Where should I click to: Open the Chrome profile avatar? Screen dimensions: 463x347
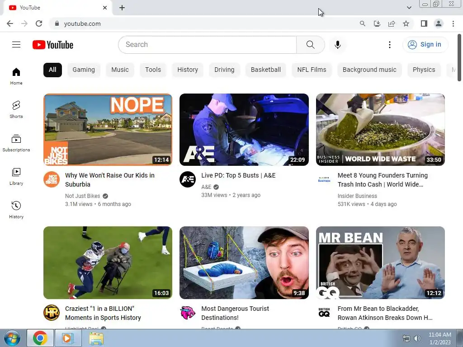tap(439, 23)
